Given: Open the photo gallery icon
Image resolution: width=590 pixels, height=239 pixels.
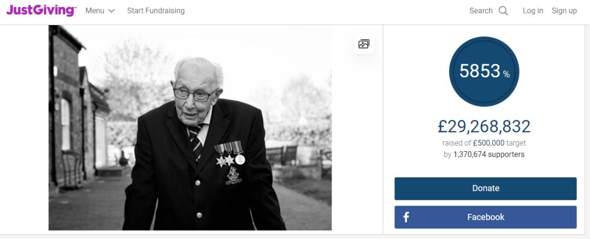Looking at the screenshot, I should point(364,44).
